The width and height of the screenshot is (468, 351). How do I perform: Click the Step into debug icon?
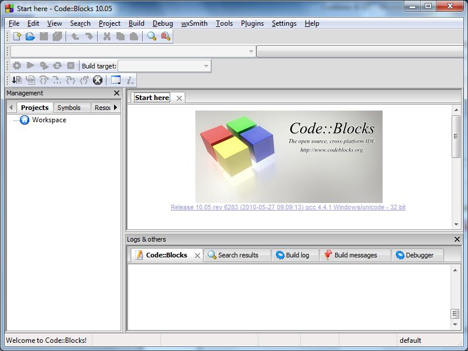click(x=70, y=80)
